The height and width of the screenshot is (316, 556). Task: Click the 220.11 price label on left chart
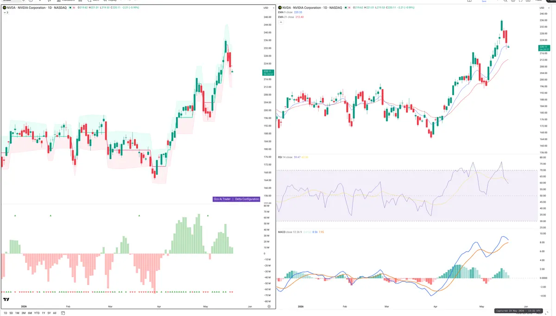pos(268,73)
